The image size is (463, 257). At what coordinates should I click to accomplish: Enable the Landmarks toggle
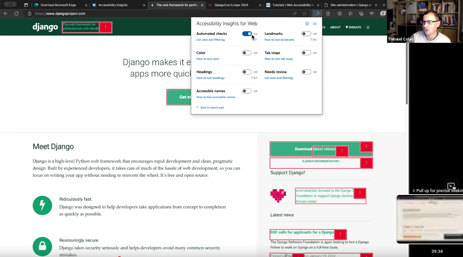pos(306,33)
